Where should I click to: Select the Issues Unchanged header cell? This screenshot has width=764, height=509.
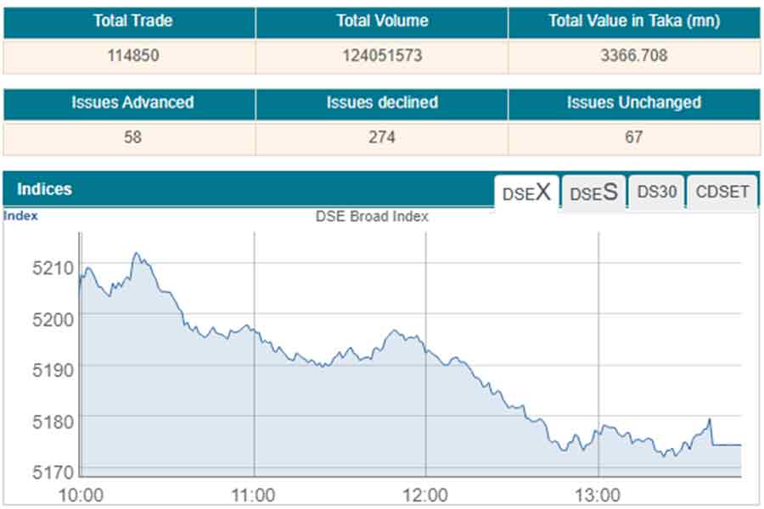click(x=634, y=103)
